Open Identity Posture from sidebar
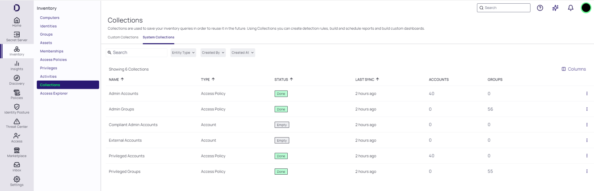Viewport: 594px width, 191px height. (17, 109)
